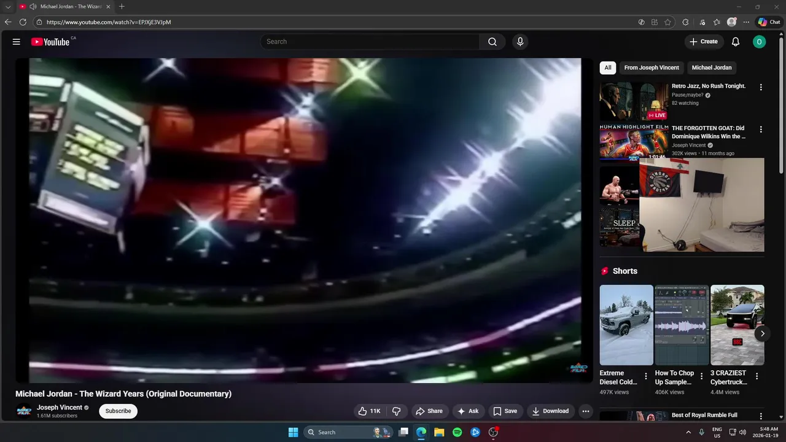
Task: Show hidden system tray icons
Action: pos(688,432)
